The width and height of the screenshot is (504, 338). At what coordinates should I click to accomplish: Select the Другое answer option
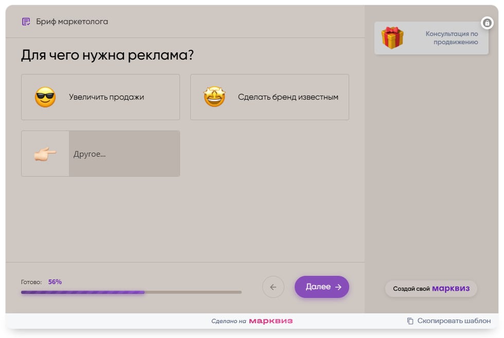point(100,153)
